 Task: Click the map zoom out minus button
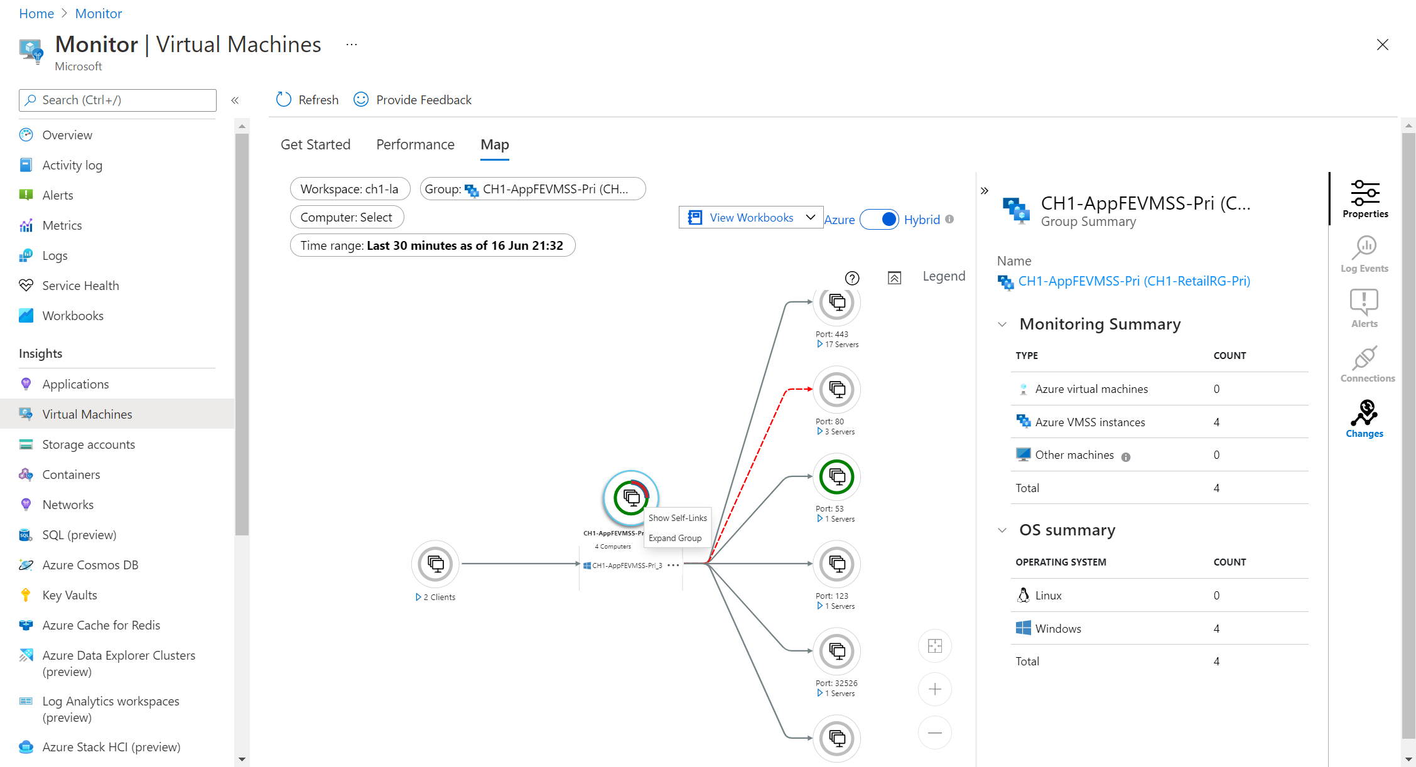(934, 732)
